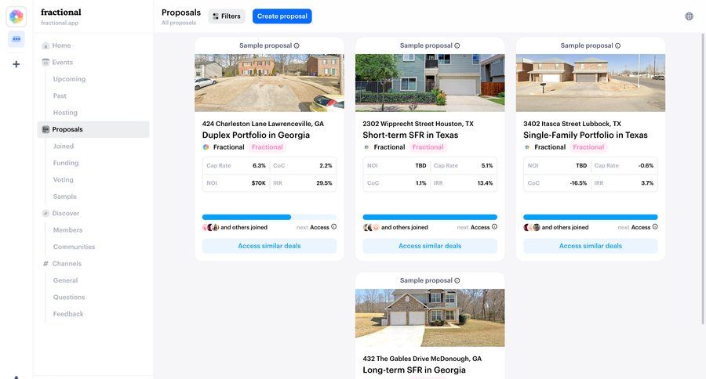Open the Filters dropdown
The width and height of the screenshot is (706, 379).
227,16
